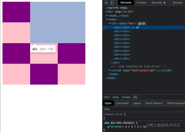Select the highlighted div == $0 row
This screenshot has width=185, height=132.
tap(144, 28)
